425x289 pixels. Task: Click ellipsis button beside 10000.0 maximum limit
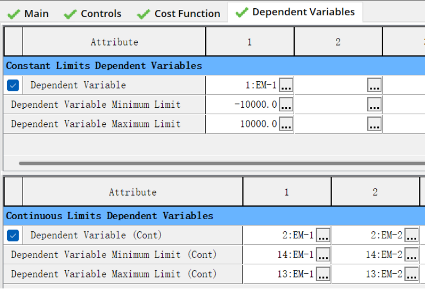pos(286,124)
